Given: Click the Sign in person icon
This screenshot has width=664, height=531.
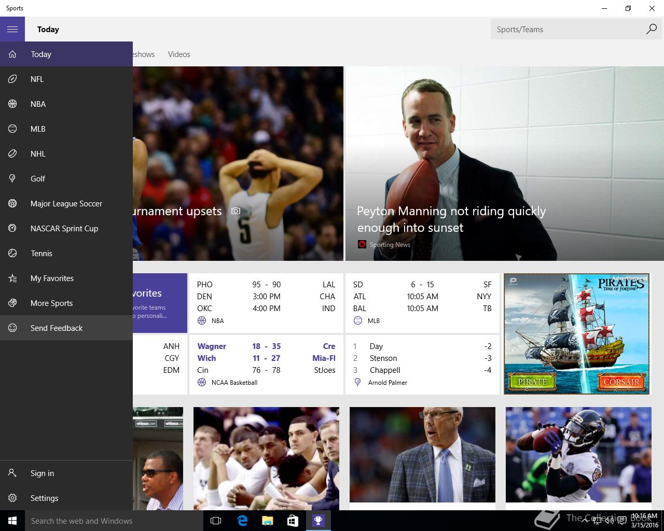Looking at the screenshot, I should point(12,473).
